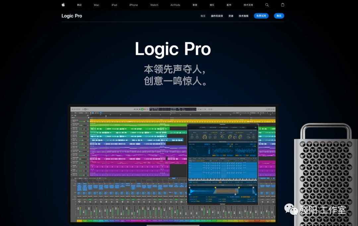Open the iPhone menu item
Screen dimensions: 358x226
coord(134,5)
